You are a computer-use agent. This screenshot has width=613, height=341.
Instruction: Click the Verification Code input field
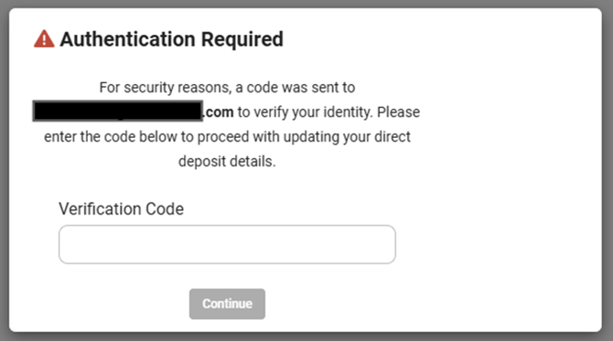click(227, 244)
